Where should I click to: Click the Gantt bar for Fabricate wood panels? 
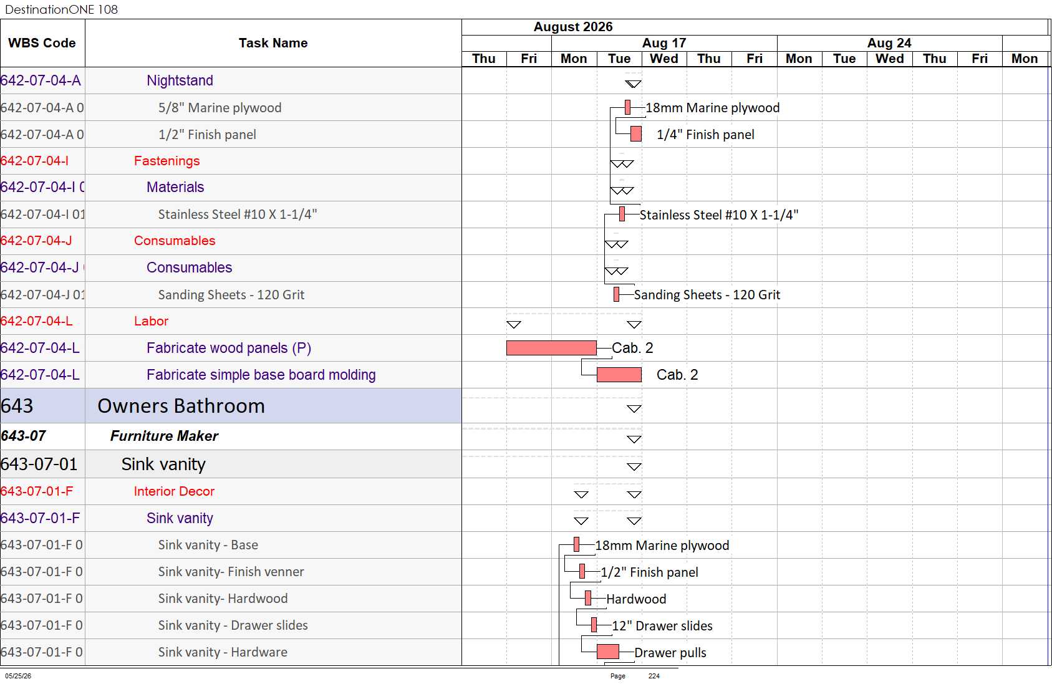click(x=551, y=348)
